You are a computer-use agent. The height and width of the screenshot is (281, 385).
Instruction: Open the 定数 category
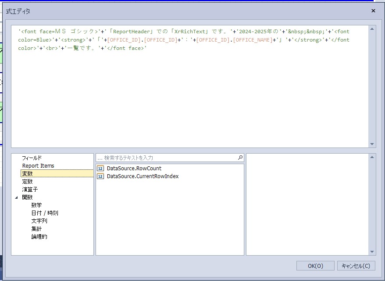[x=27, y=182]
